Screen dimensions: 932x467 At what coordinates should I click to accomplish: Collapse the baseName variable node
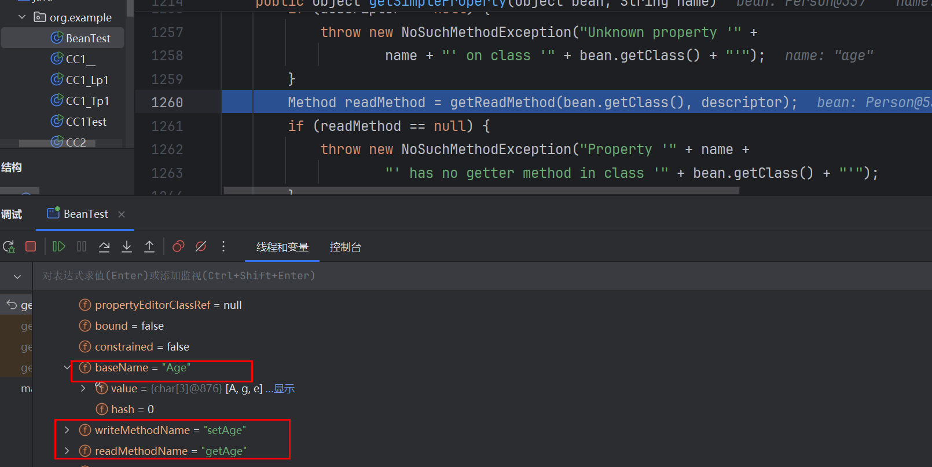(x=67, y=367)
